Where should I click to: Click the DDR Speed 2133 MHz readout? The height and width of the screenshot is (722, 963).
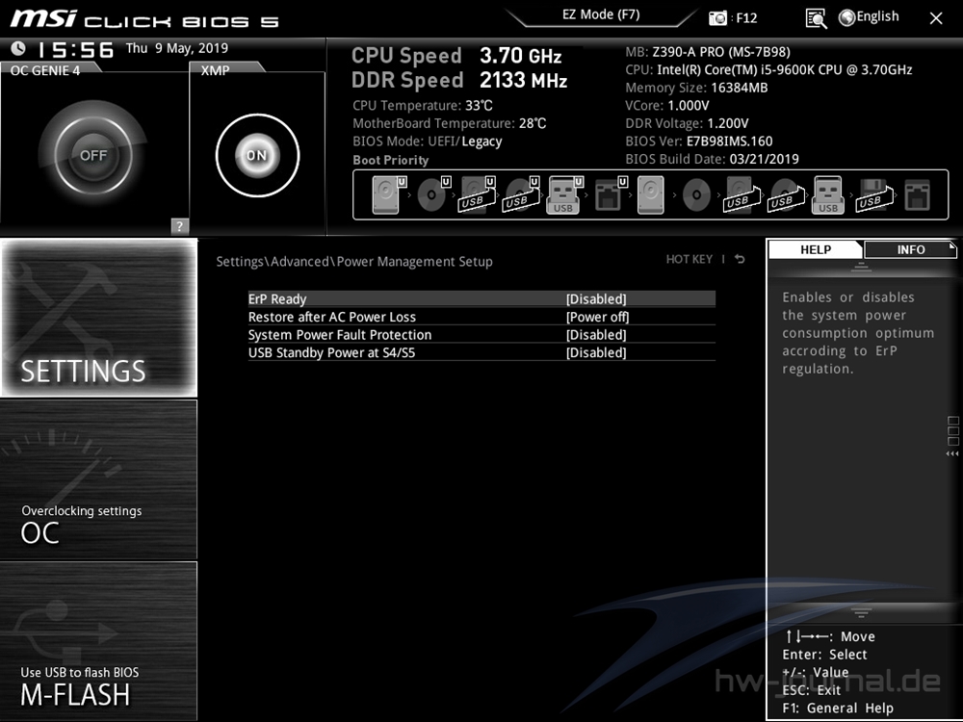click(459, 80)
